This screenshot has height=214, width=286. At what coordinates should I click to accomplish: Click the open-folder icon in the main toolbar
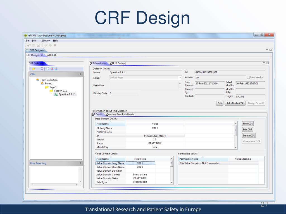[x=34, y=45]
